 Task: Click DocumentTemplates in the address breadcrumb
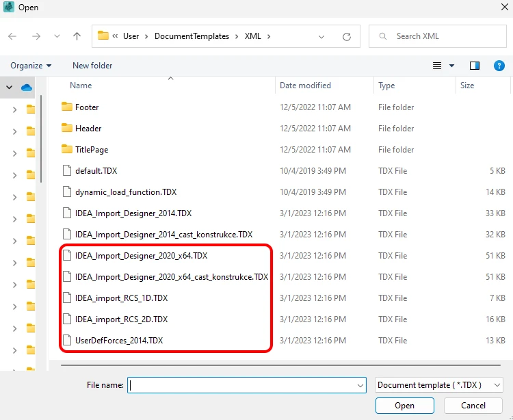[192, 36]
